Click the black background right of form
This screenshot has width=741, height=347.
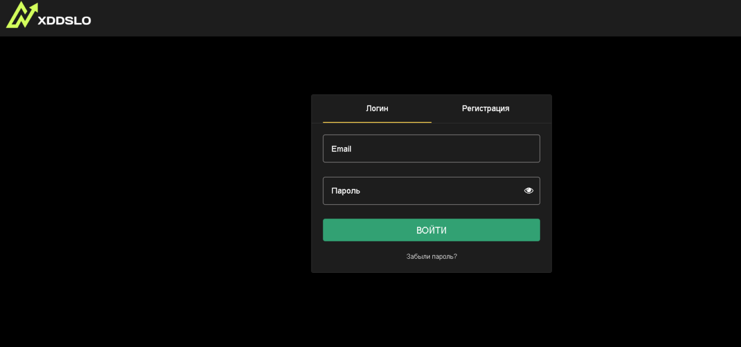pos(647,185)
